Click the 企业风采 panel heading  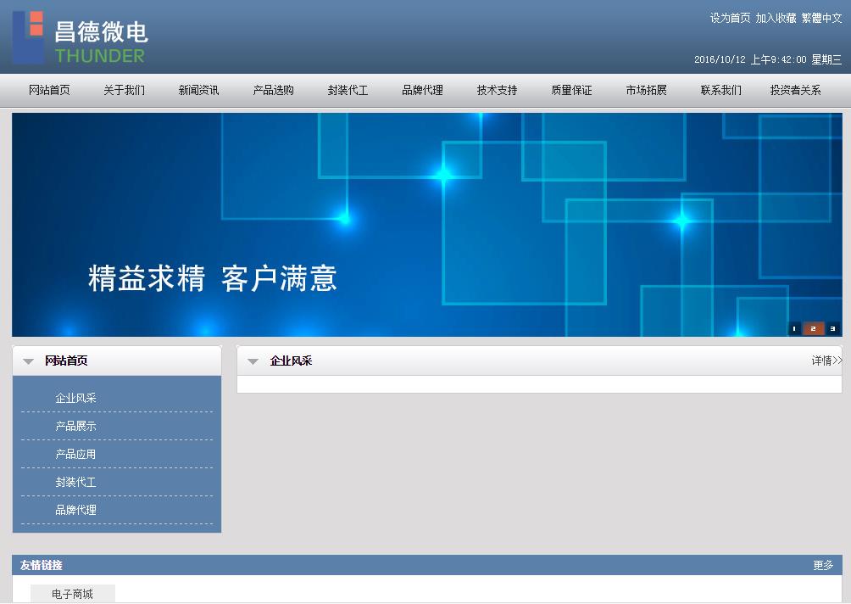click(291, 361)
